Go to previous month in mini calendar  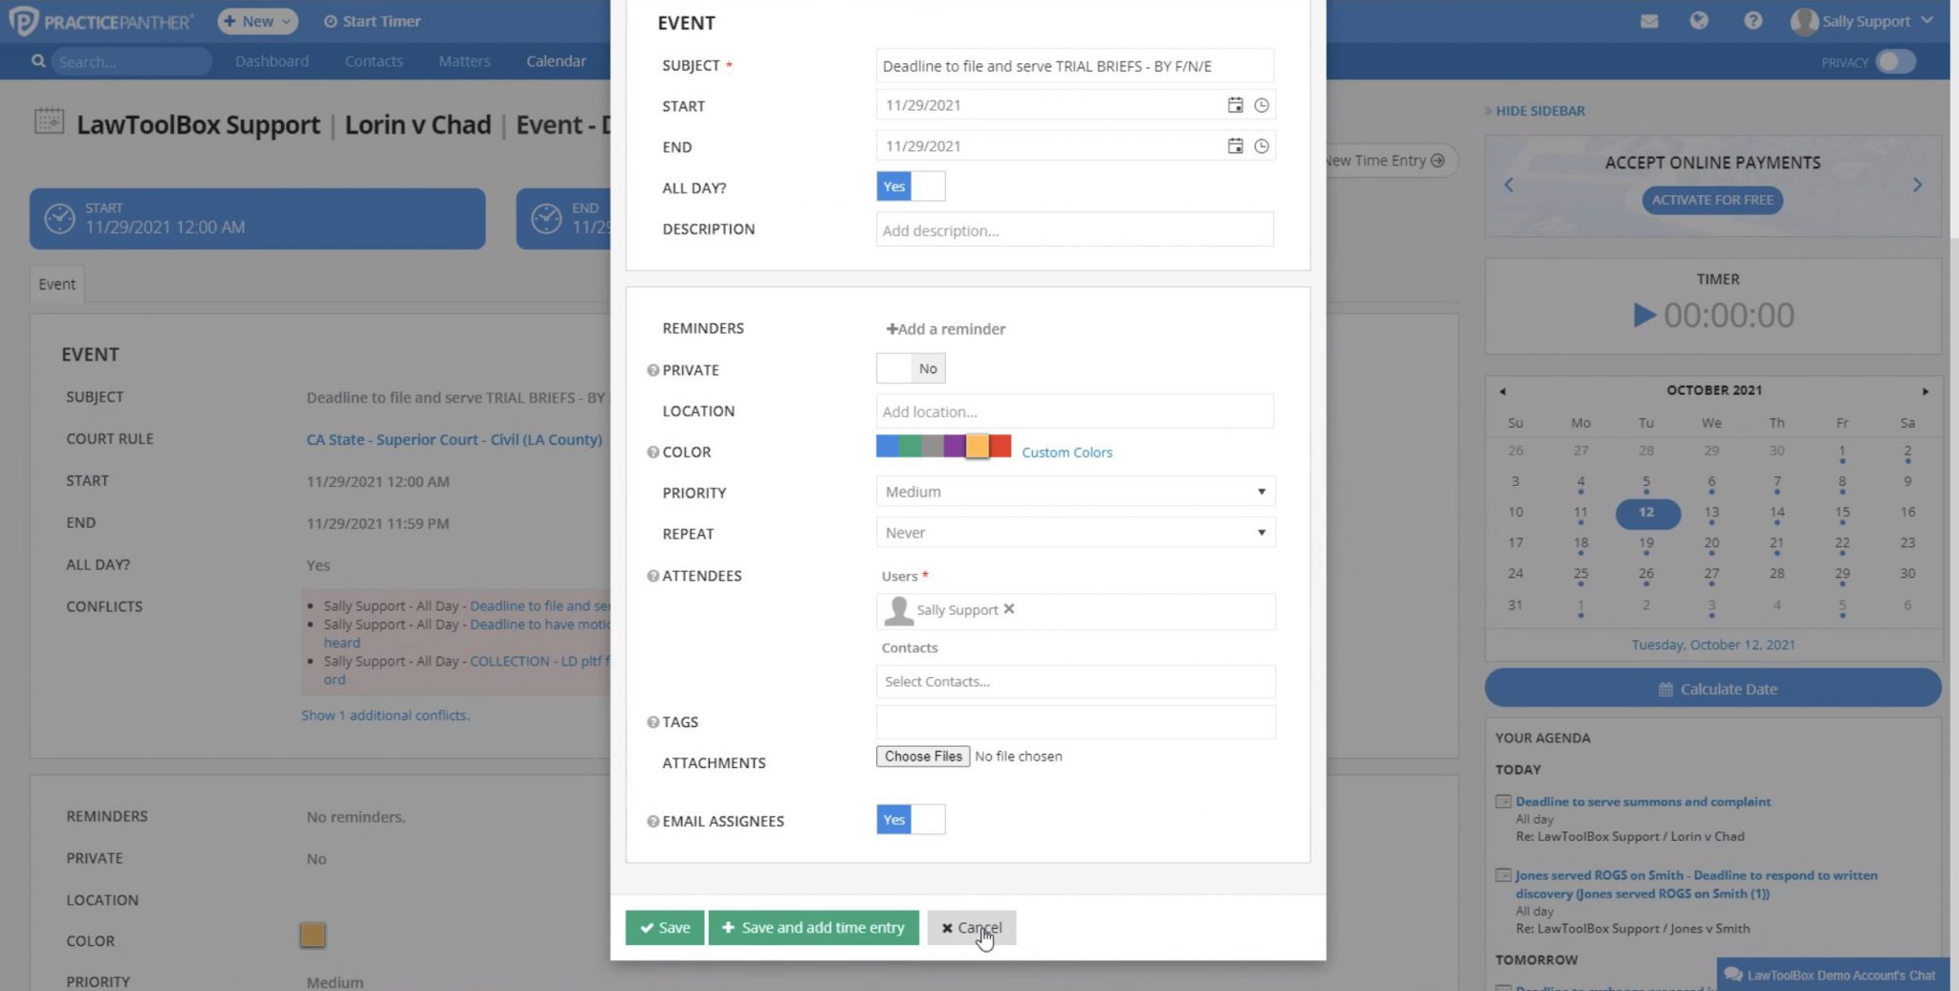click(x=1503, y=391)
